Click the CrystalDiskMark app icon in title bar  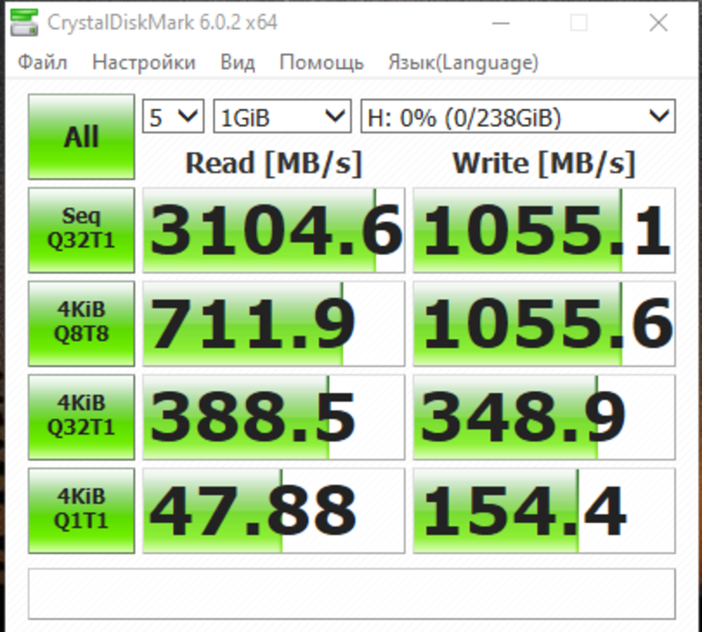pyautogui.click(x=23, y=23)
